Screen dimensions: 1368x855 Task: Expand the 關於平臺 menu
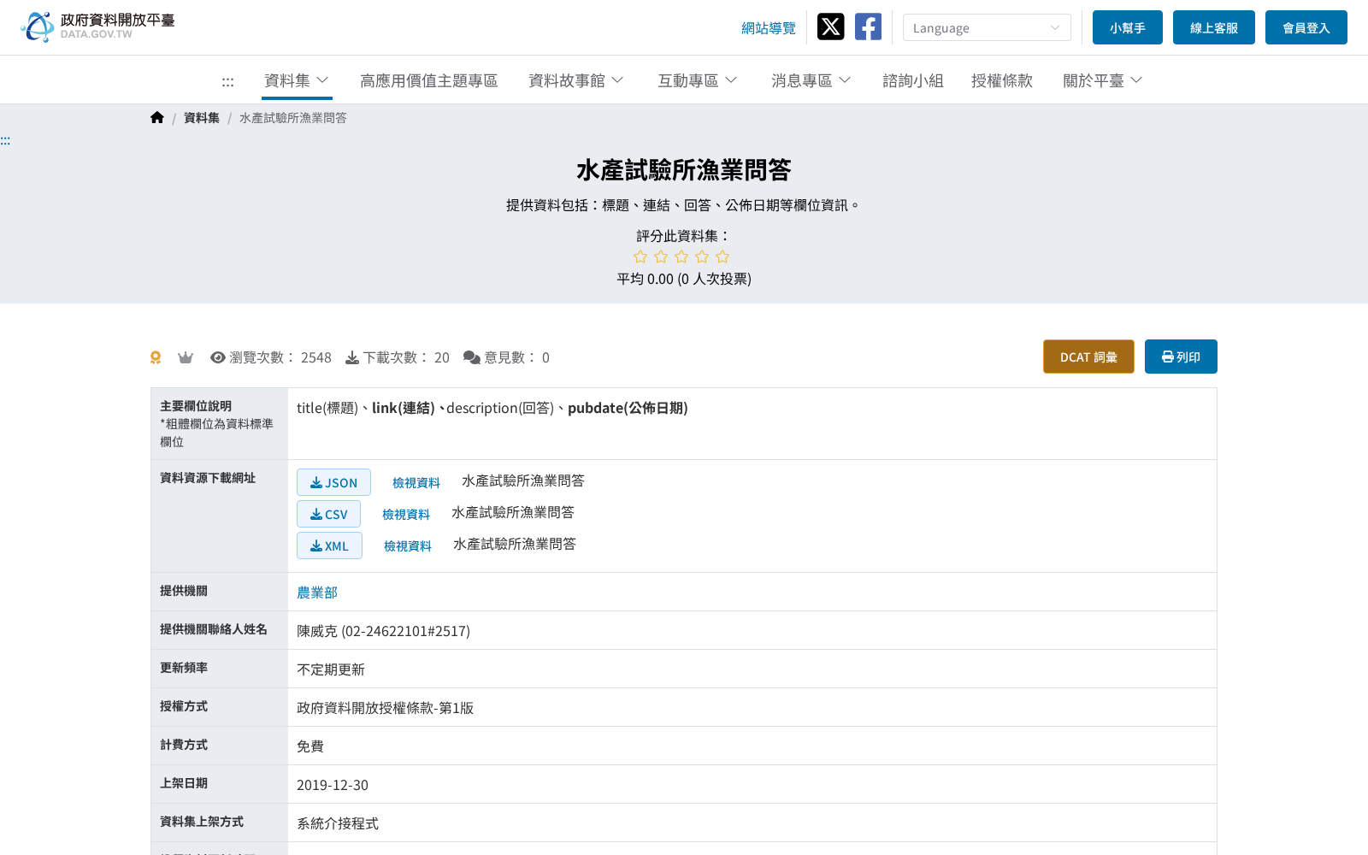tap(1103, 80)
